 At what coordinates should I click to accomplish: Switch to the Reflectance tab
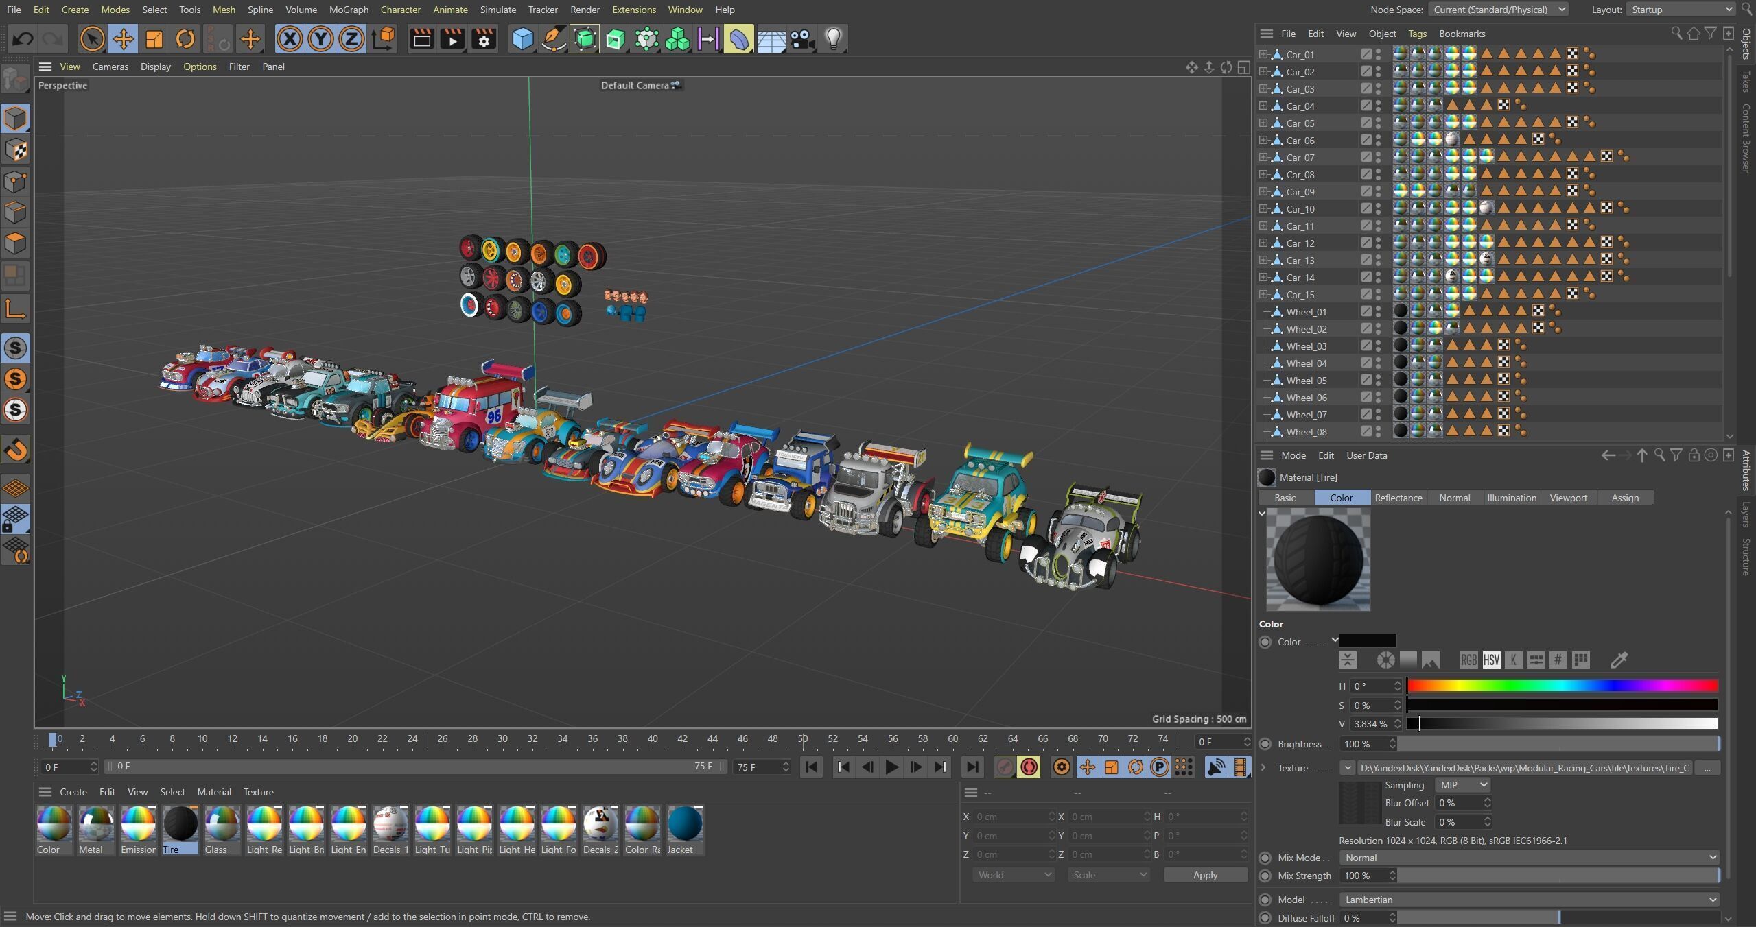coord(1398,498)
